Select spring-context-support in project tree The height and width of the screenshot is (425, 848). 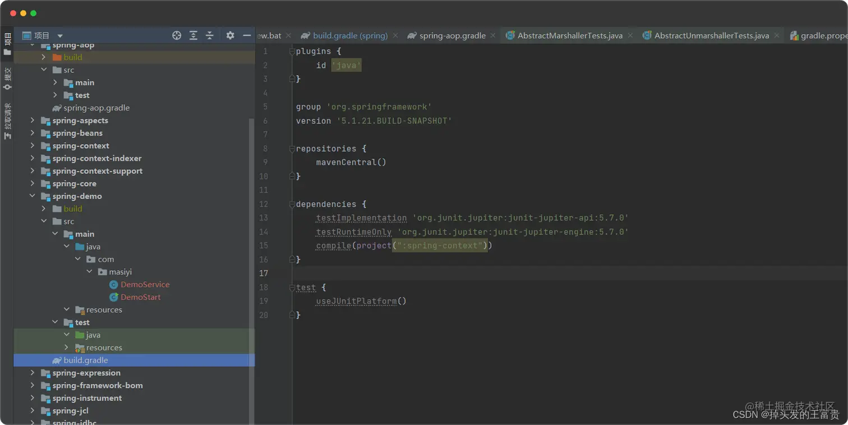(98, 171)
